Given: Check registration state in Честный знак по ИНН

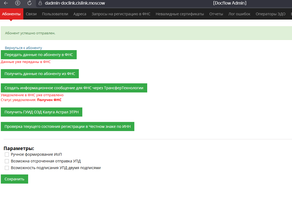Looking at the screenshot, I should (x=68, y=126).
